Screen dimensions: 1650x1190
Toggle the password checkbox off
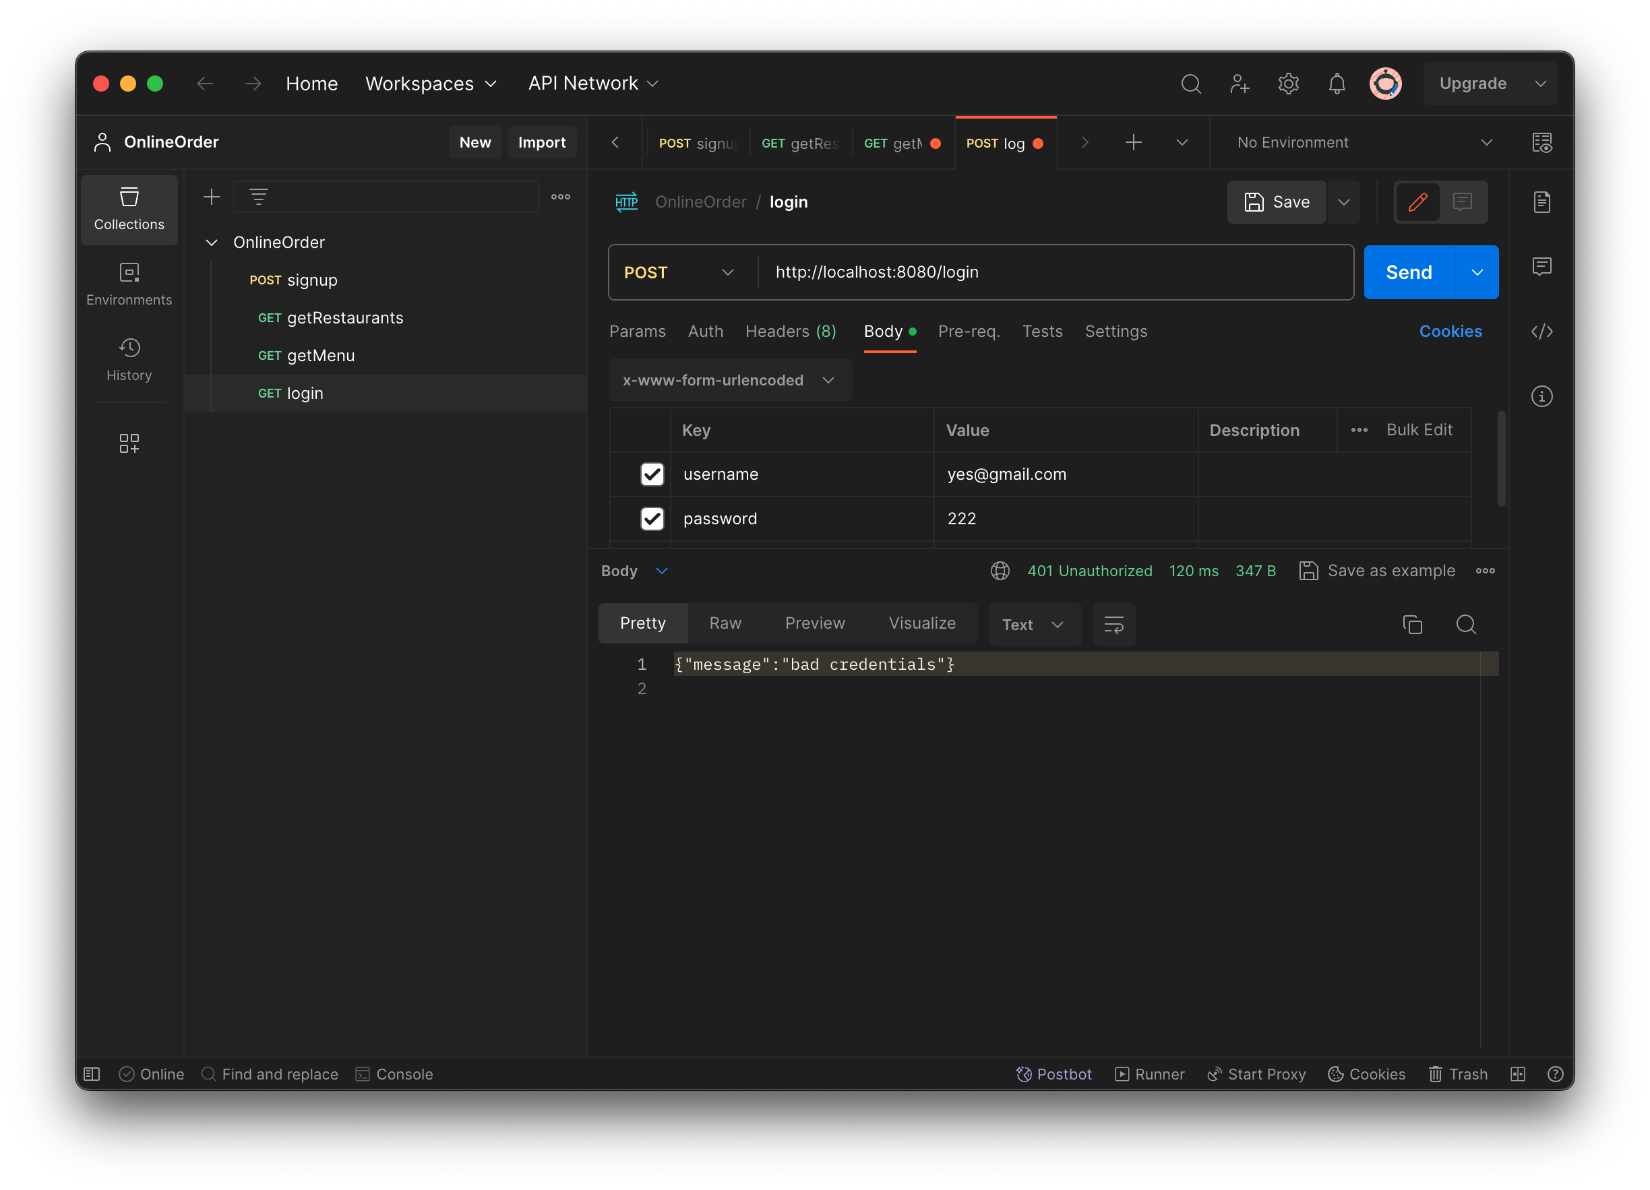pyautogui.click(x=651, y=518)
